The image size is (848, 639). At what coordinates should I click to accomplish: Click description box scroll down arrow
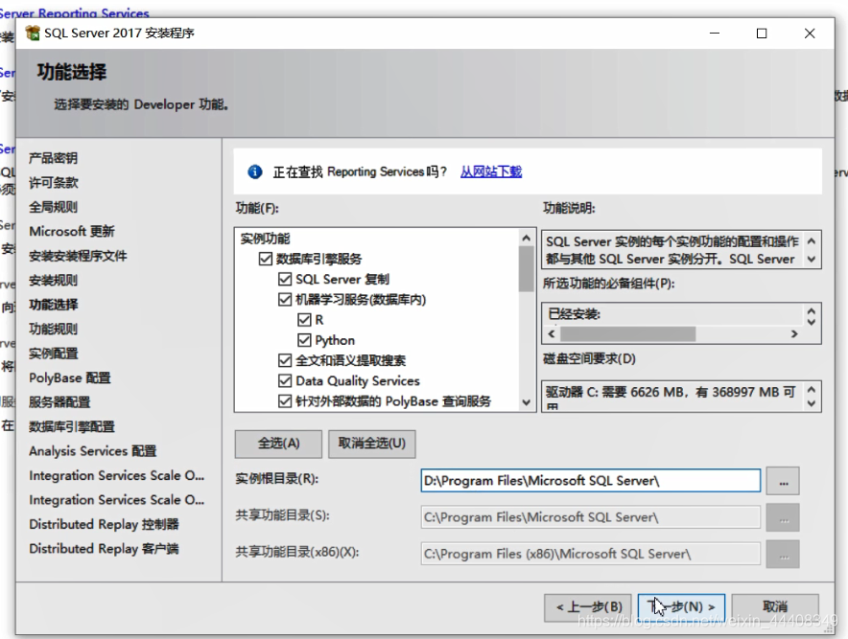pyautogui.click(x=812, y=260)
